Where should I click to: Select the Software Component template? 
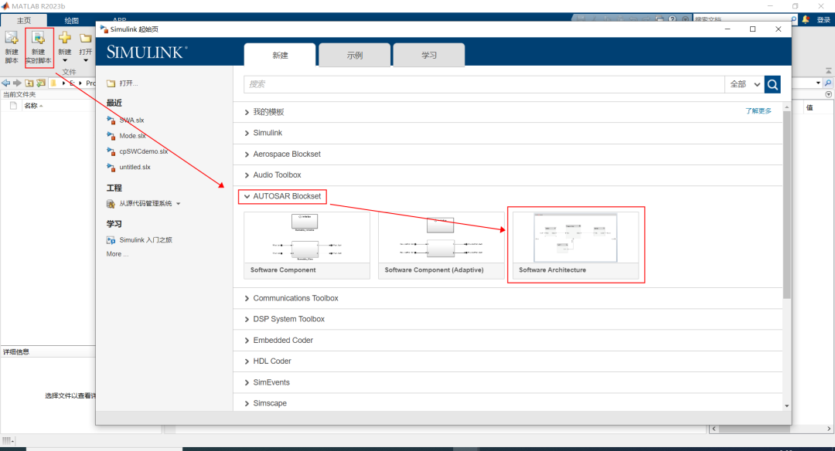click(307, 245)
